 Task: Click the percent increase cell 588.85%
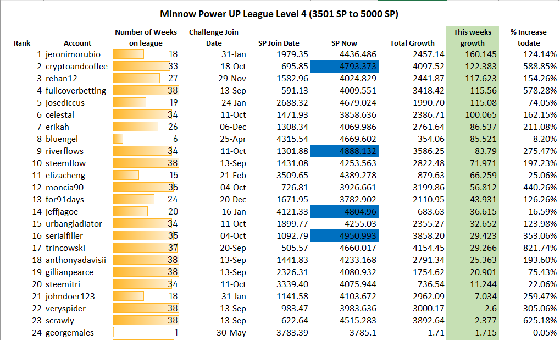click(540, 67)
